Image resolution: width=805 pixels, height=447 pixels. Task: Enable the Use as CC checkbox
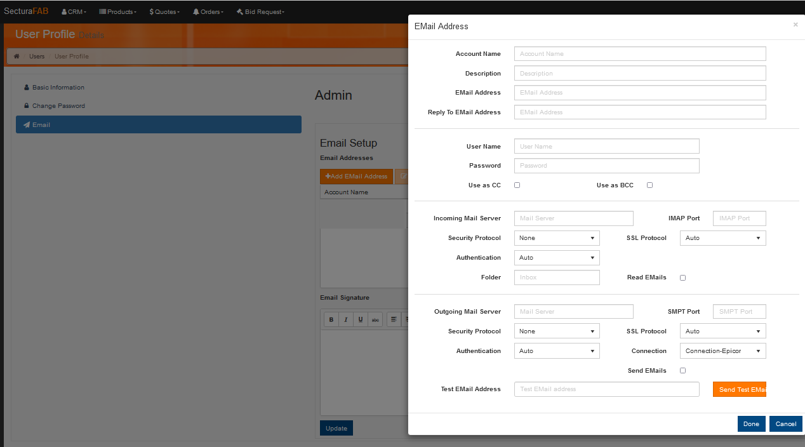[517, 185]
